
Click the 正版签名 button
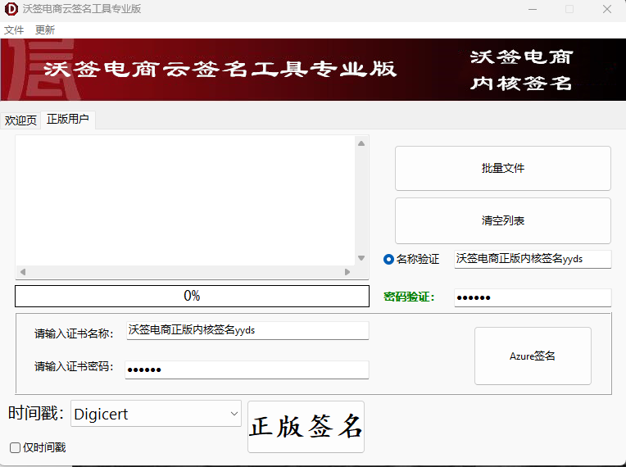[306, 427]
